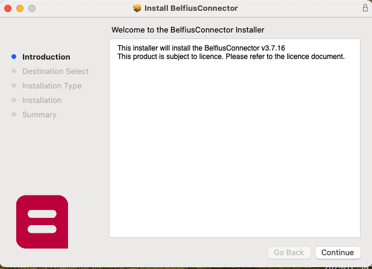Minimize the installer window

click(x=20, y=8)
